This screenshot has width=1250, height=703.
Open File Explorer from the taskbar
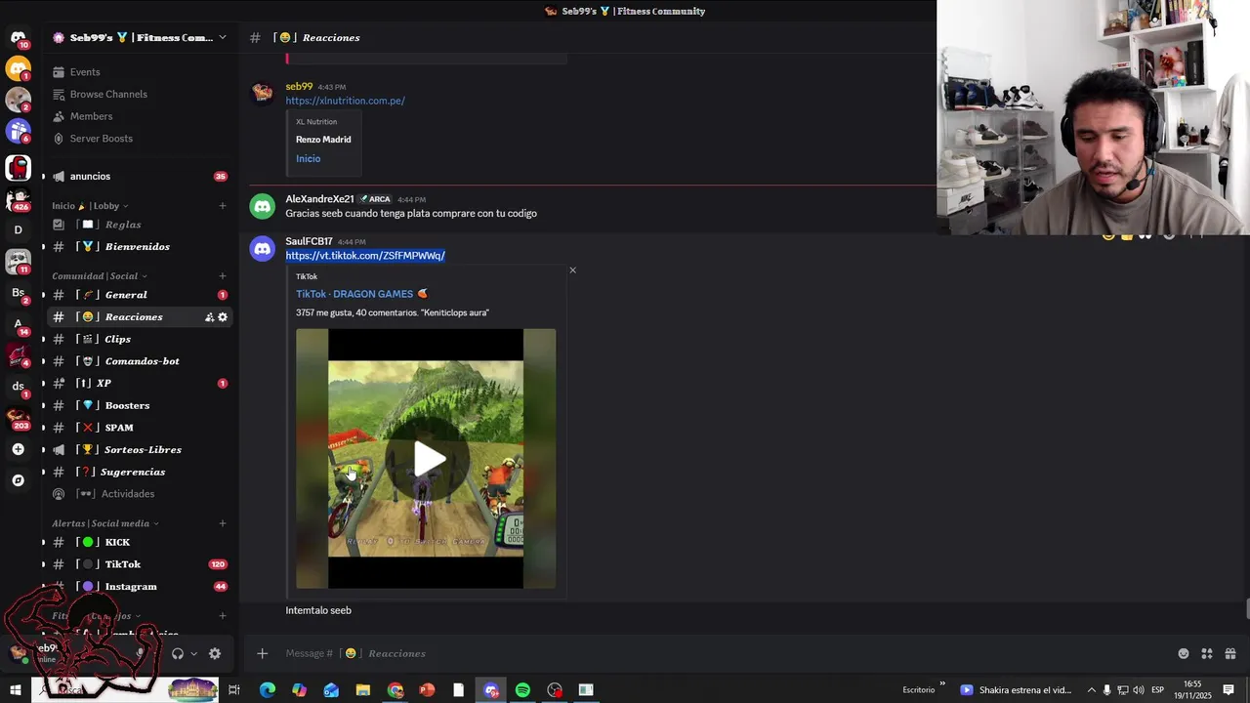coord(362,690)
